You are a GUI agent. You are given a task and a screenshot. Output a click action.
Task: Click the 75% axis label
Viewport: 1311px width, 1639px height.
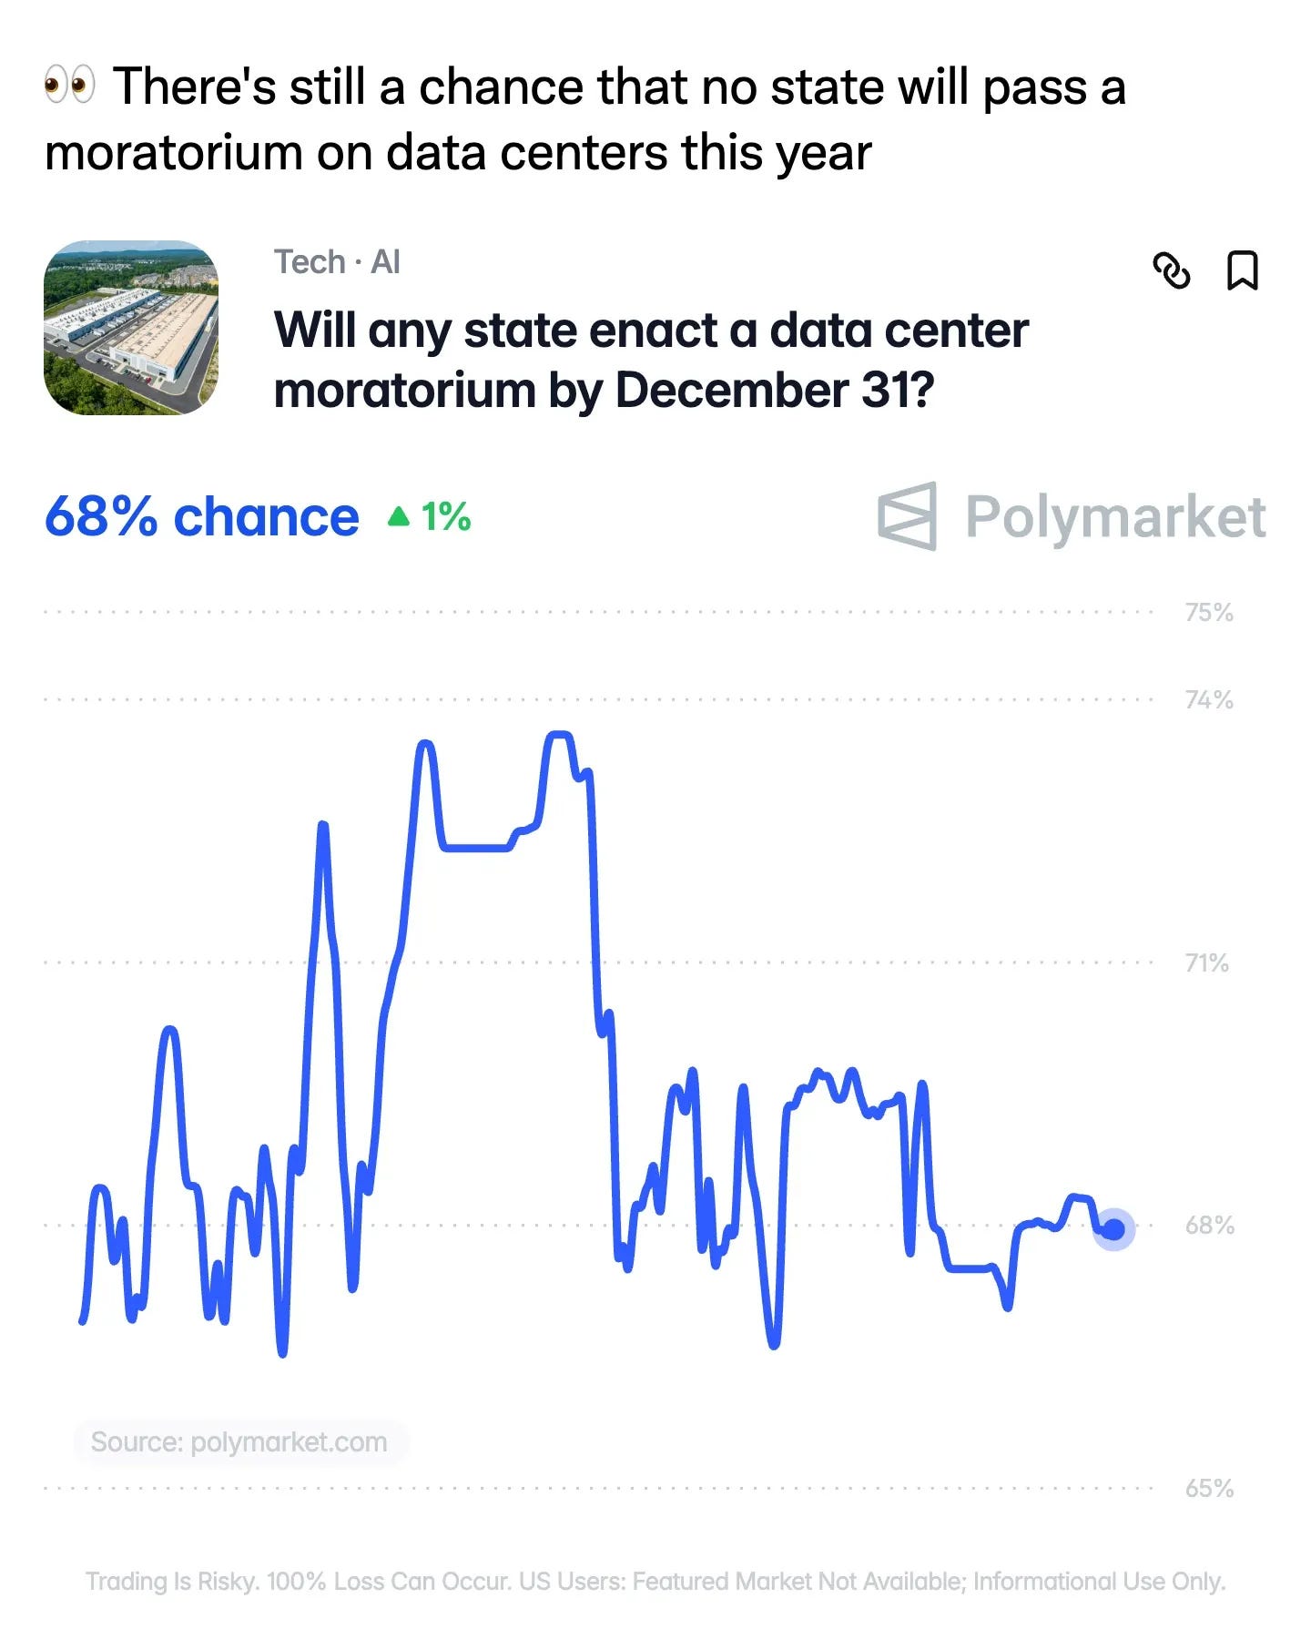1209,612
